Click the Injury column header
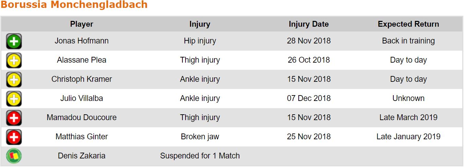The image size is (464, 167). [x=200, y=24]
